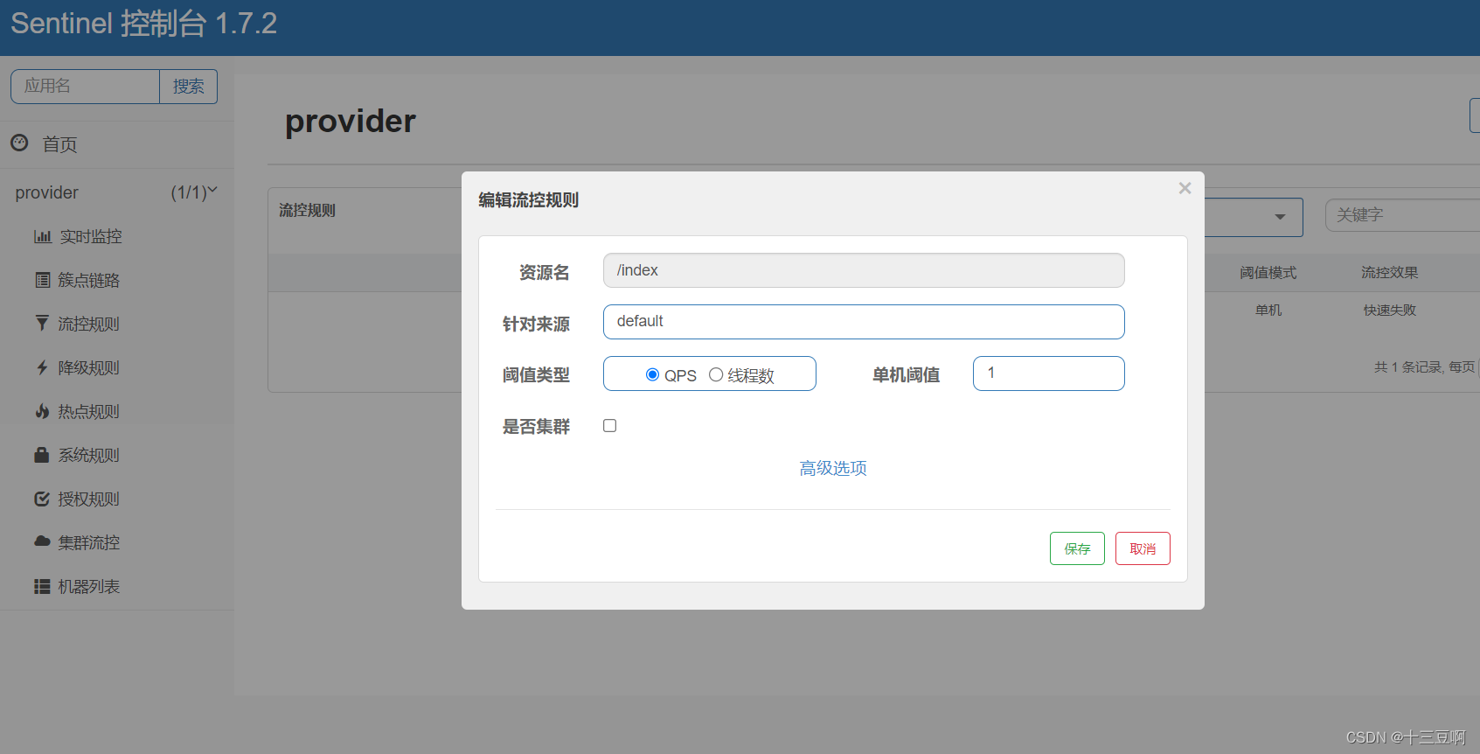This screenshot has width=1480, height=754.
Task: Click the lock icon for 系统规则
Action: click(x=41, y=455)
